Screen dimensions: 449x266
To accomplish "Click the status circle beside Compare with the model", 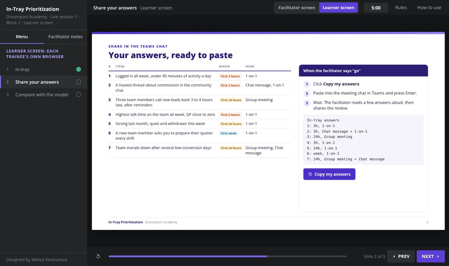I will [79, 94].
